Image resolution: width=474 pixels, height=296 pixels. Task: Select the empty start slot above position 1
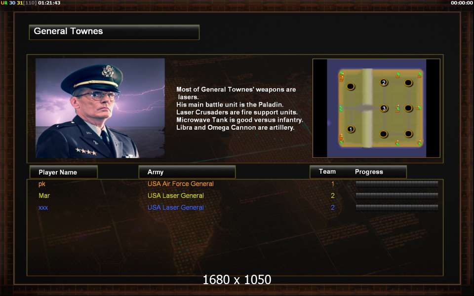tap(351, 87)
